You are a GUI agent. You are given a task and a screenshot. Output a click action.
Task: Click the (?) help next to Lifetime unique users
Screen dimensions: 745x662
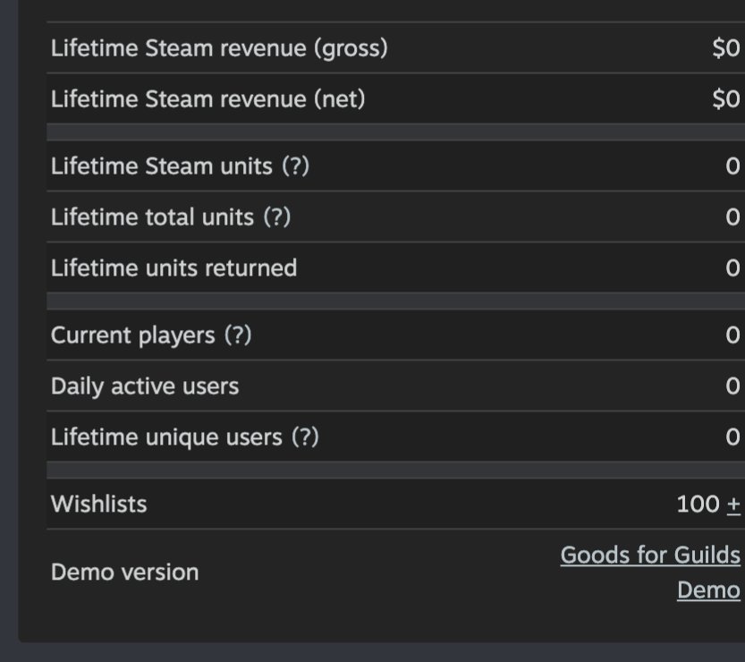point(305,437)
